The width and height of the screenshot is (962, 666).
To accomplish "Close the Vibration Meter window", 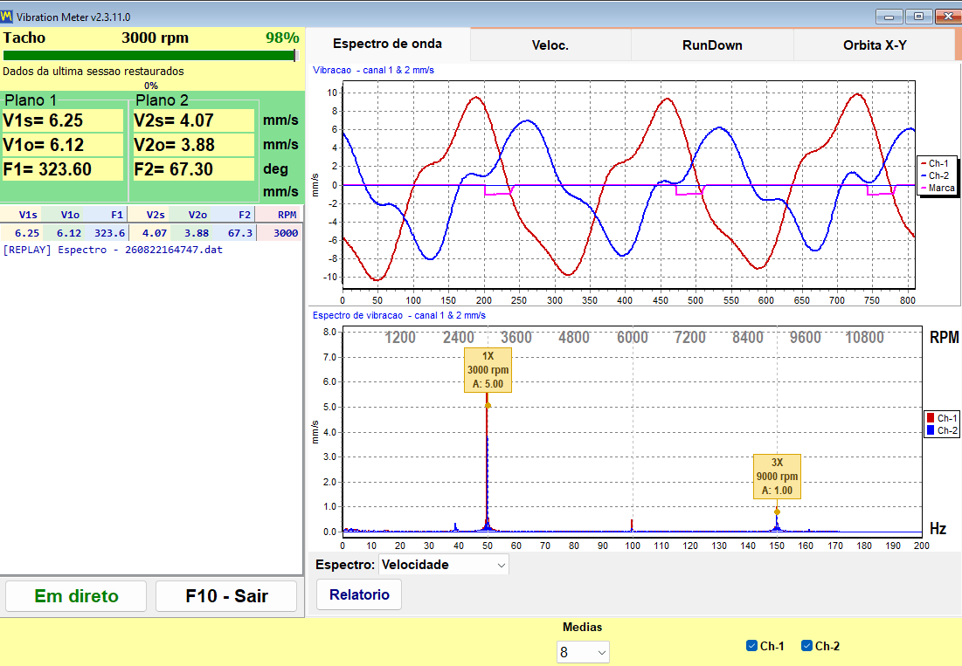I will pos(947,17).
